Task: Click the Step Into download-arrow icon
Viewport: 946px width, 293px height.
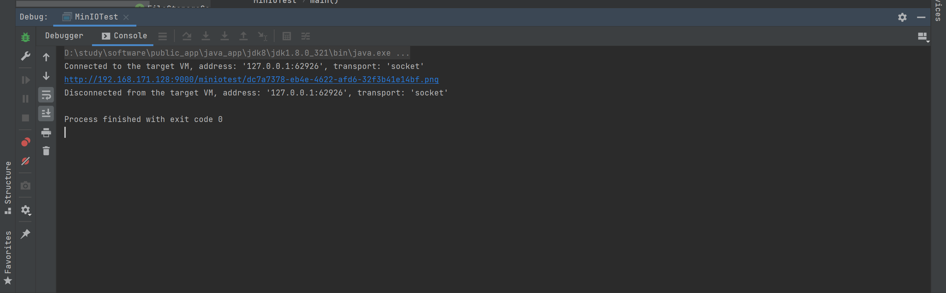Action: (x=206, y=36)
